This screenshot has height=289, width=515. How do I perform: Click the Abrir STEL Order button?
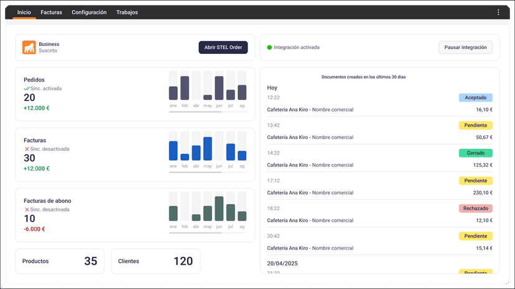click(223, 48)
